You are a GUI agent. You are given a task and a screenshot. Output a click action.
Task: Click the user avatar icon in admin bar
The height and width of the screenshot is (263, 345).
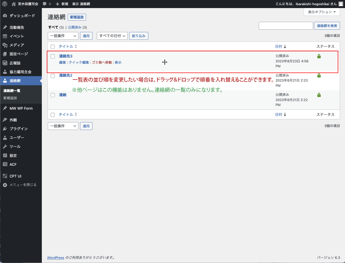pyautogui.click(x=341, y=4)
